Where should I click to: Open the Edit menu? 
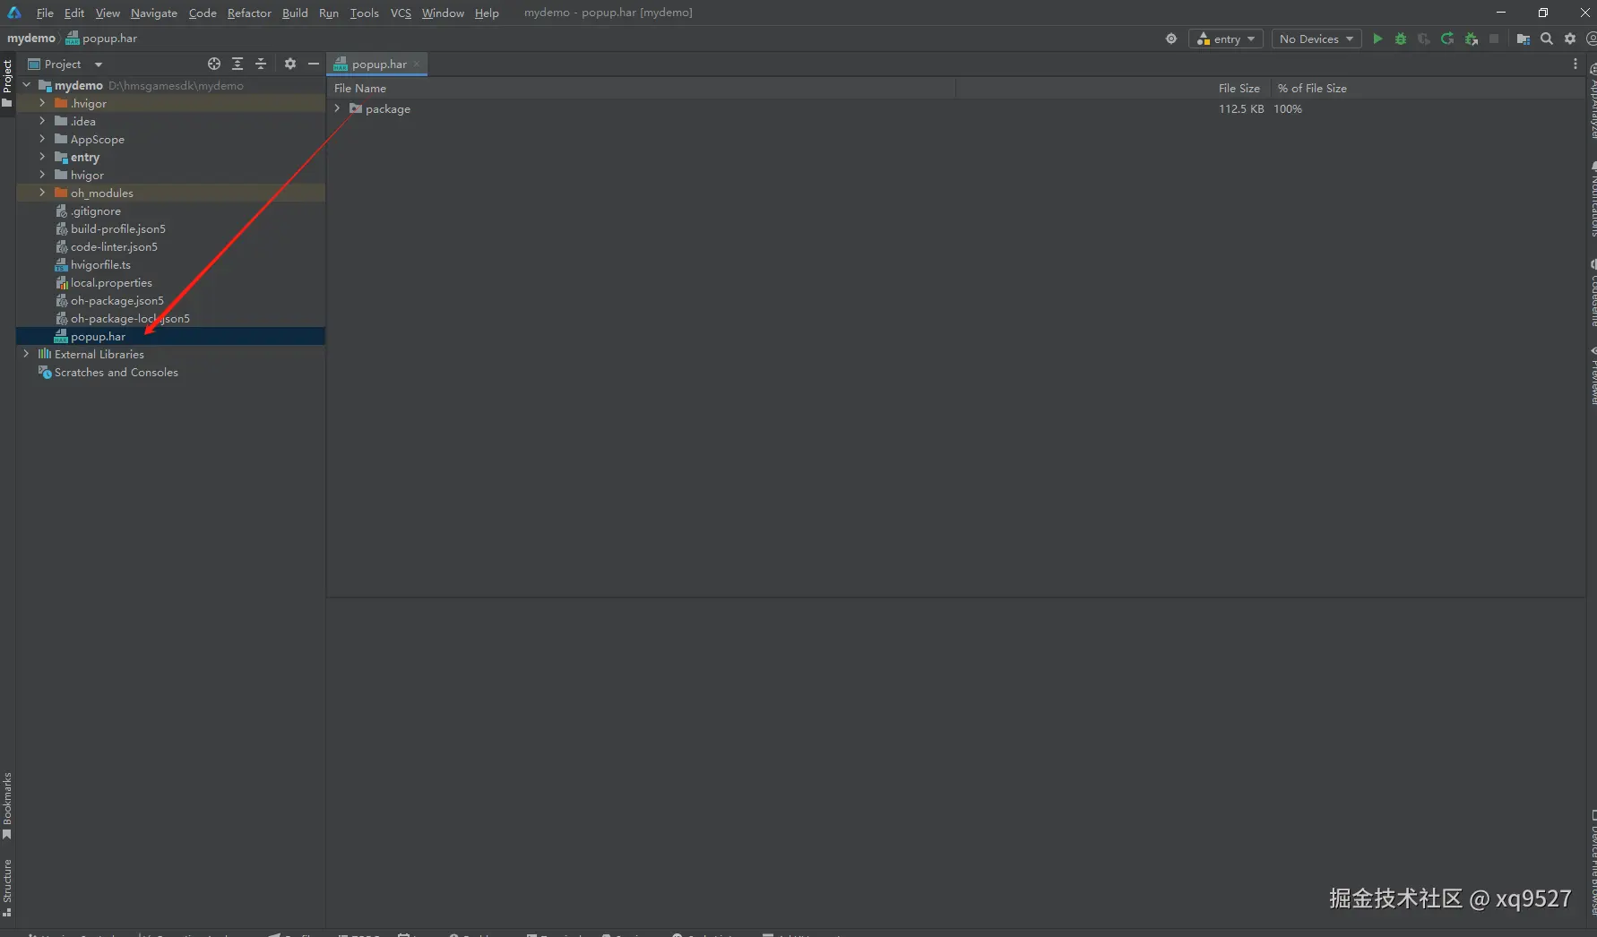coord(74,13)
